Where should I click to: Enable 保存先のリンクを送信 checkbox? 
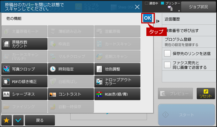167,53
